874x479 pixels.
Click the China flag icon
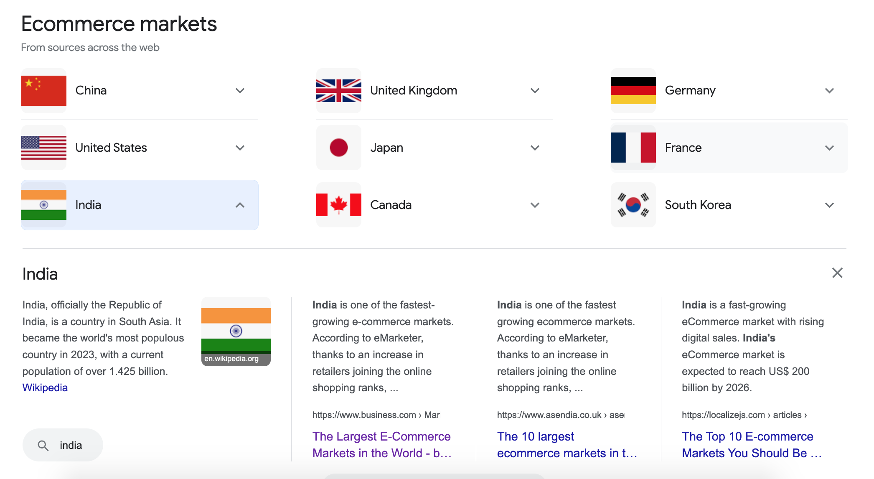pyautogui.click(x=44, y=91)
